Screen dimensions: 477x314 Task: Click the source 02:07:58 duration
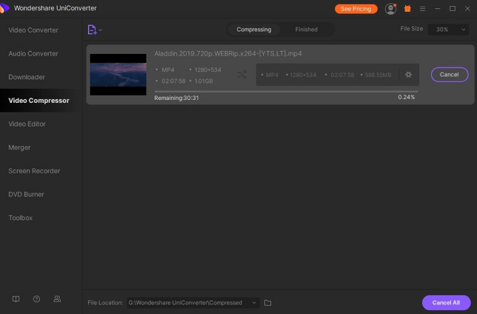pyautogui.click(x=173, y=81)
